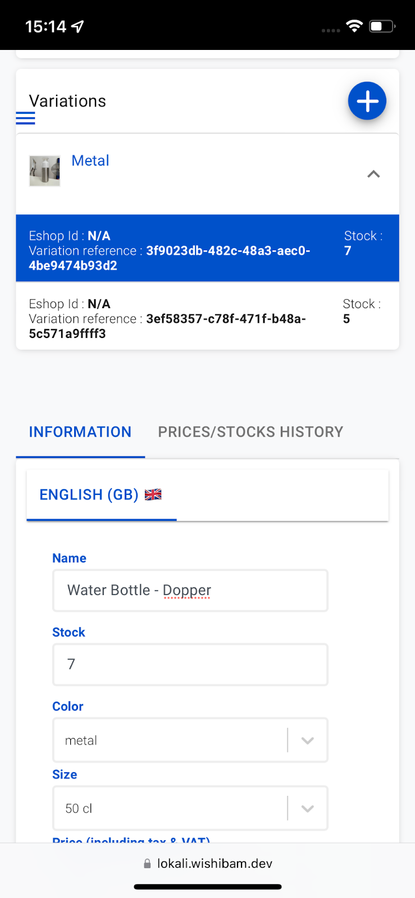Tap the UK flag icon
Image resolution: width=415 pixels, height=898 pixels.
(x=153, y=494)
